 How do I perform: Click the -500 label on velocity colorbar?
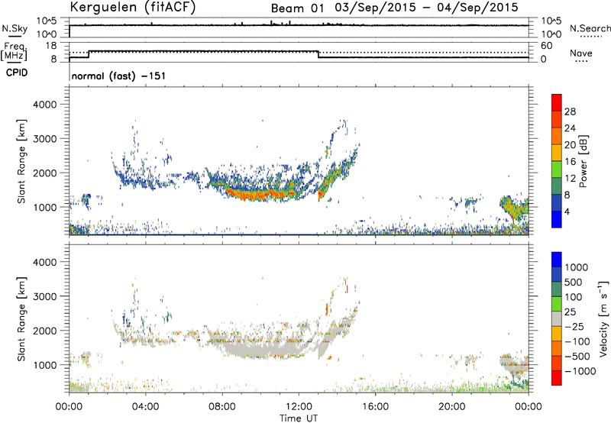[577, 356]
